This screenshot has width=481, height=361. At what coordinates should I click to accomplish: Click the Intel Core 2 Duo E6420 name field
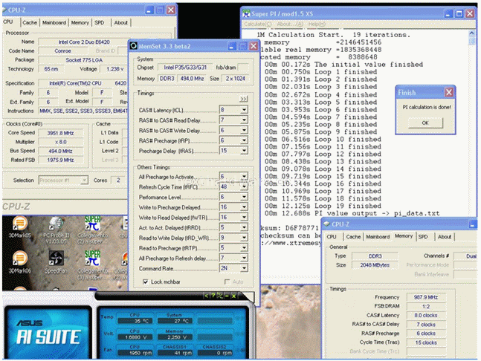[x=84, y=42]
